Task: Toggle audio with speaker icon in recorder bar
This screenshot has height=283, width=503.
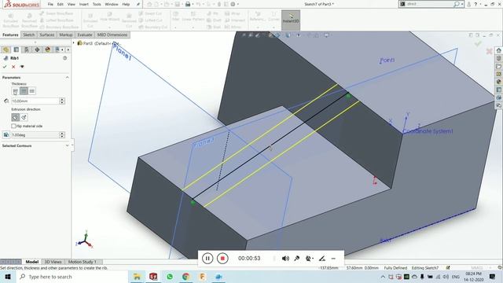Action: coord(285,259)
